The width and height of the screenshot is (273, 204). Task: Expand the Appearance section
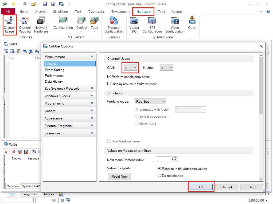(x=92, y=118)
